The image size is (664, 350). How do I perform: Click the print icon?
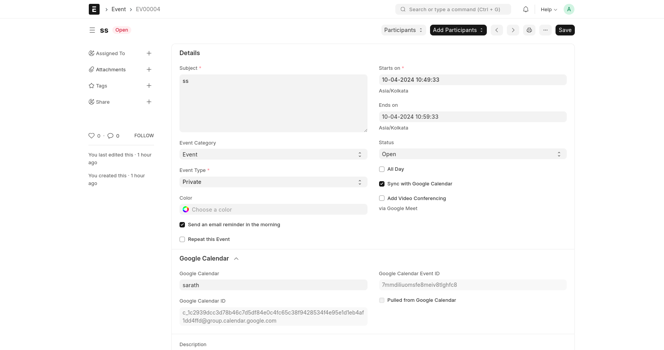pos(529,30)
